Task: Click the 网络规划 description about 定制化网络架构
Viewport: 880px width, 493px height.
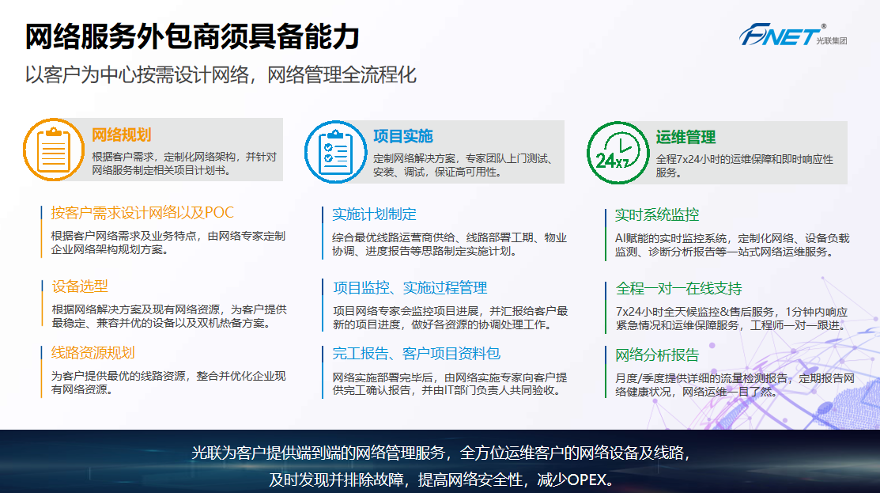Action: (184, 163)
